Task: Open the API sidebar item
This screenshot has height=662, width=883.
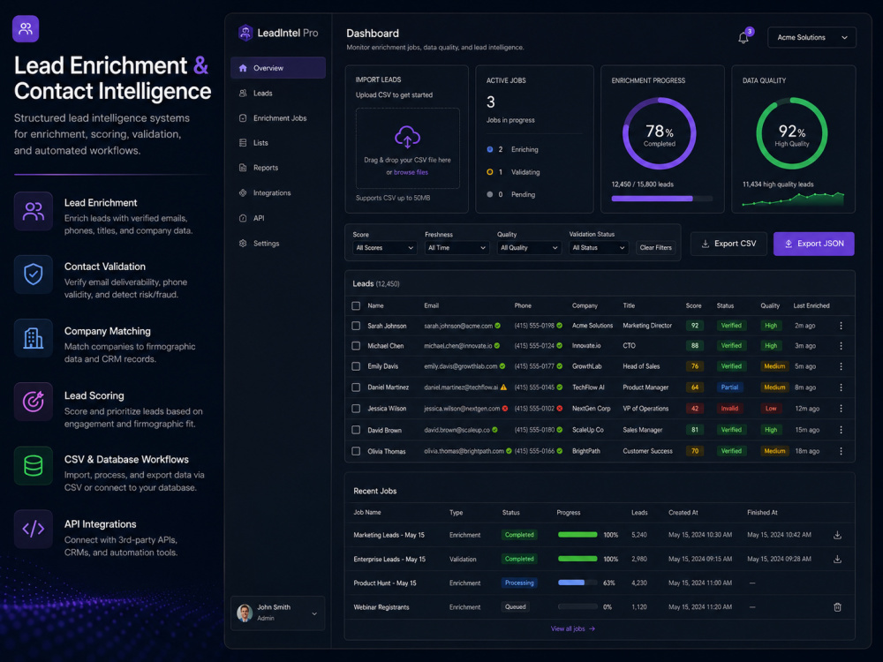Action: (277, 218)
